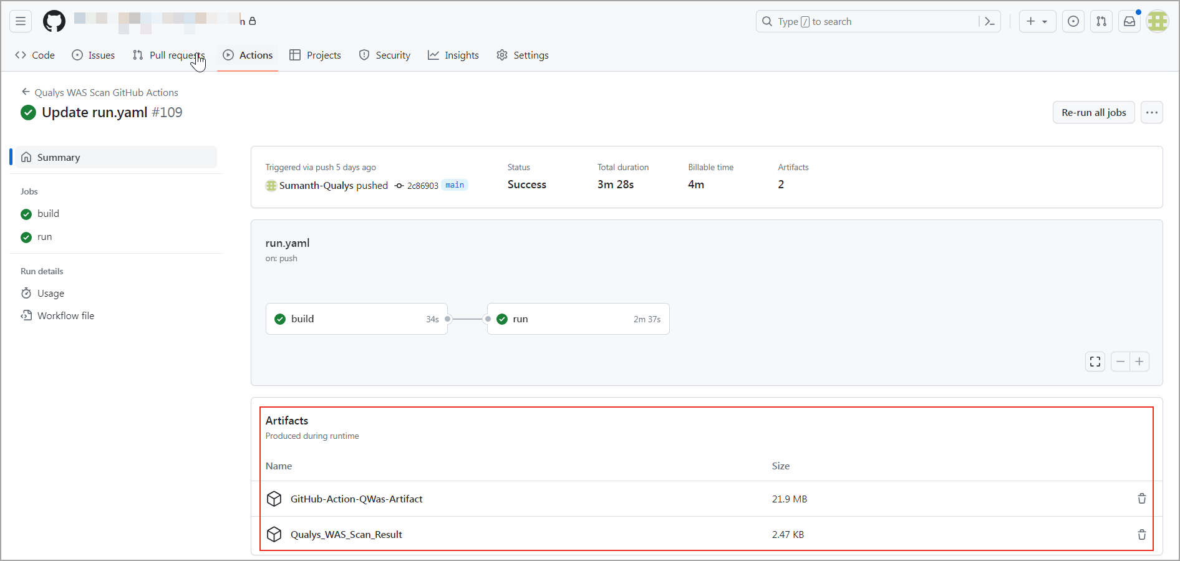
Task: Click the GitHub-Action-QWas-Artifact package icon
Action: pos(274,499)
